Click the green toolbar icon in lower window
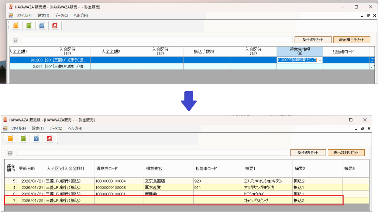378x215 pixels. pos(23,139)
